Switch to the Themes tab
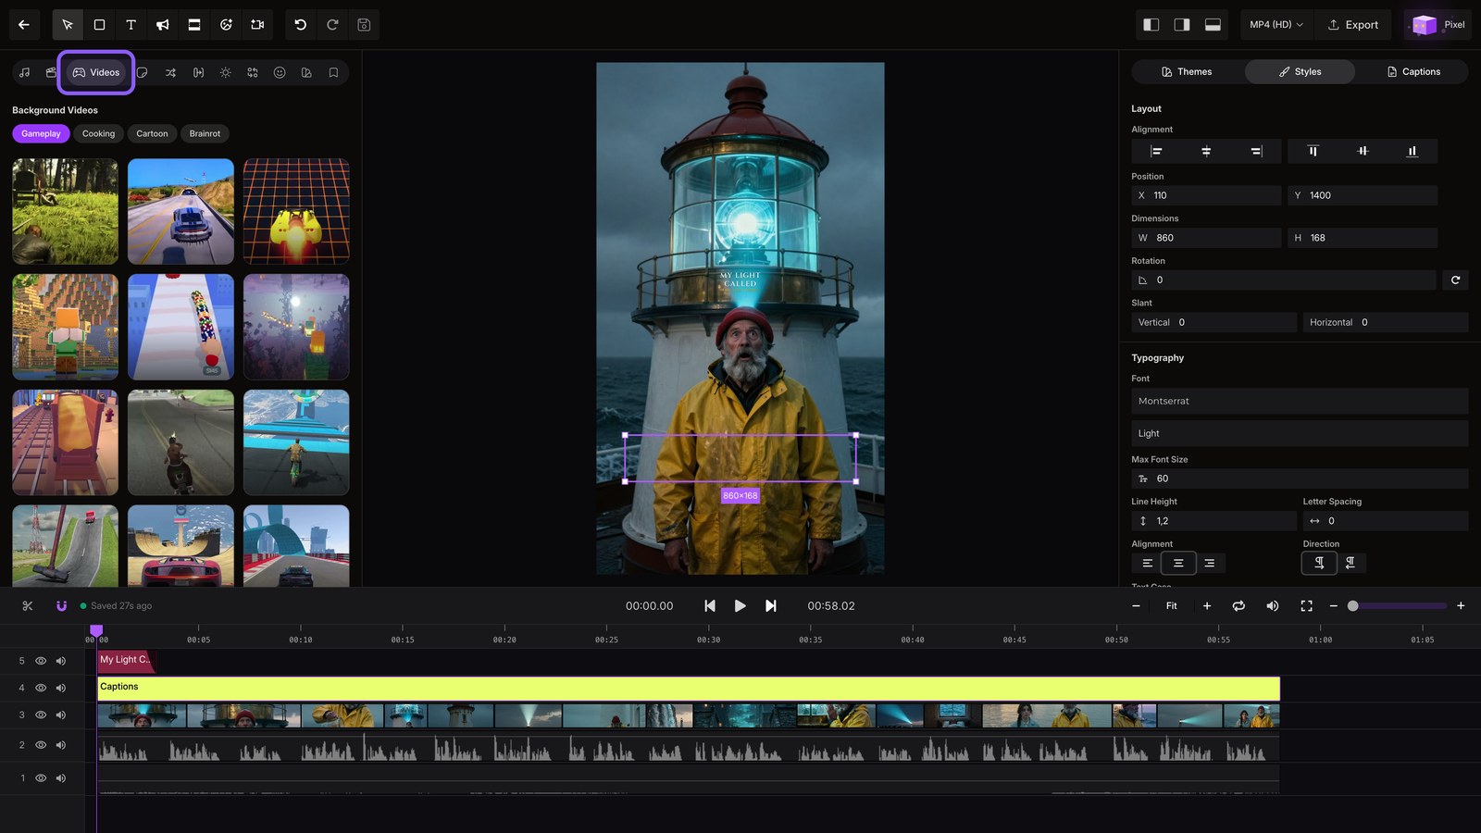Image resolution: width=1481 pixels, height=833 pixels. (x=1188, y=71)
